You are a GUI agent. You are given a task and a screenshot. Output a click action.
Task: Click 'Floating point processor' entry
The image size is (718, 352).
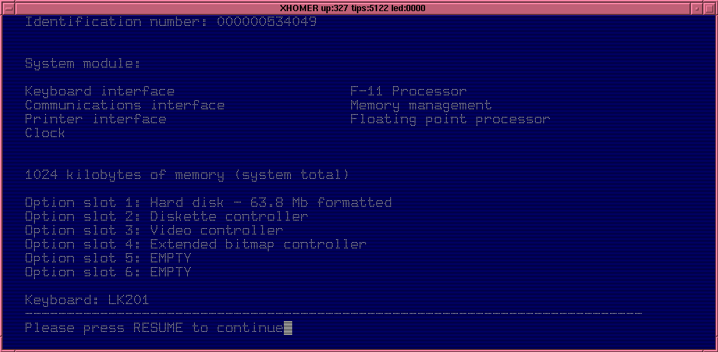pos(450,119)
